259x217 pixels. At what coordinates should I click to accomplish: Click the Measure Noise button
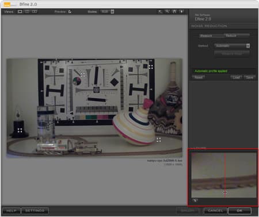232,54
